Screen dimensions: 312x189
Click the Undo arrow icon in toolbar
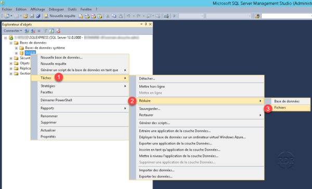coord(129,16)
